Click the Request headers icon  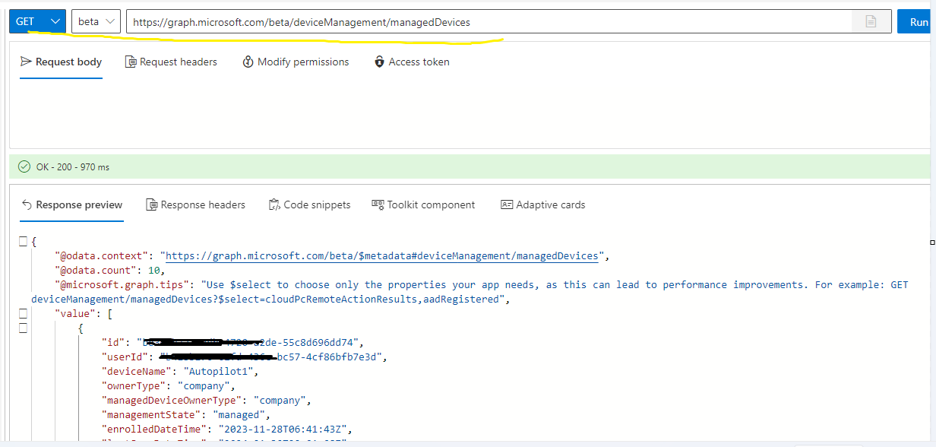pyautogui.click(x=131, y=62)
